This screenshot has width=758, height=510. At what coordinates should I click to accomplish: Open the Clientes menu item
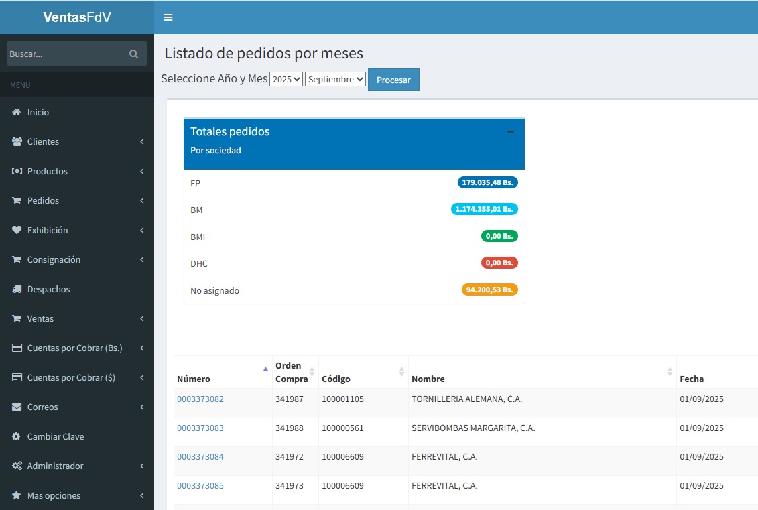click(x=77, y=141)
